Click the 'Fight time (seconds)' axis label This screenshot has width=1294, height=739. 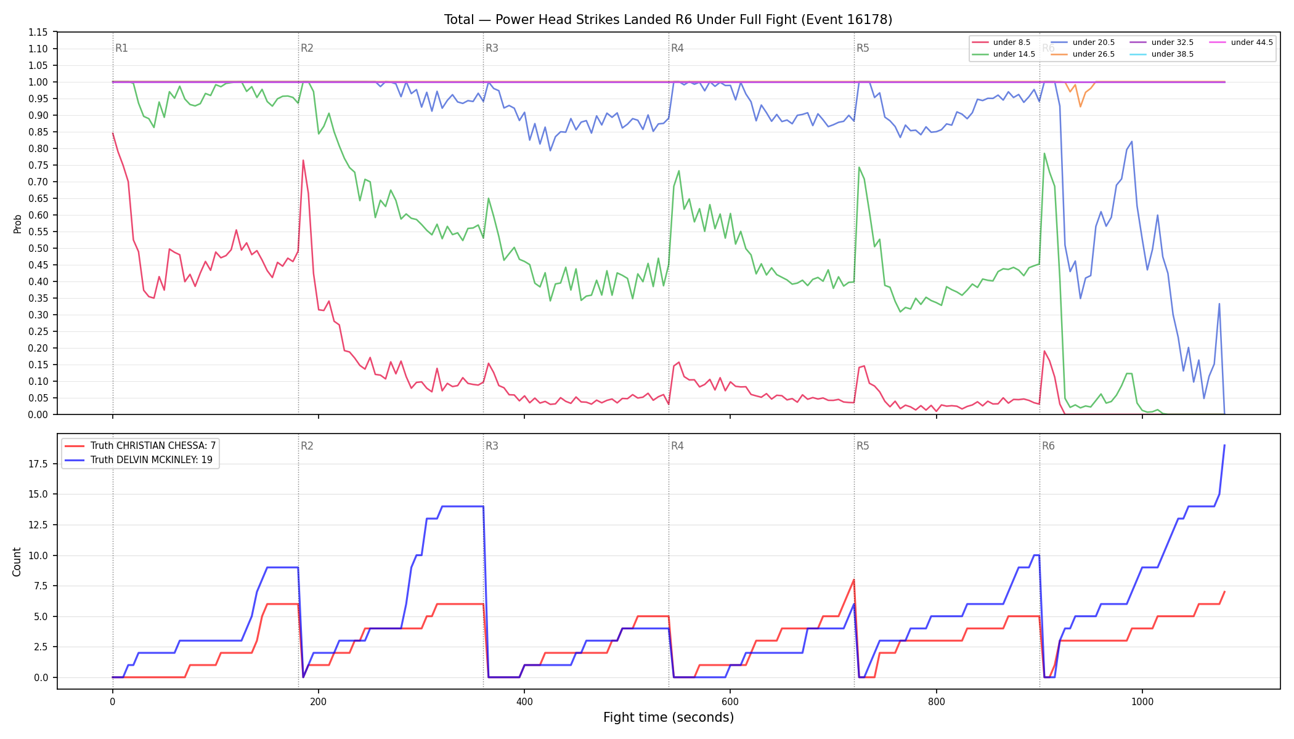click(x=669, y=717)
